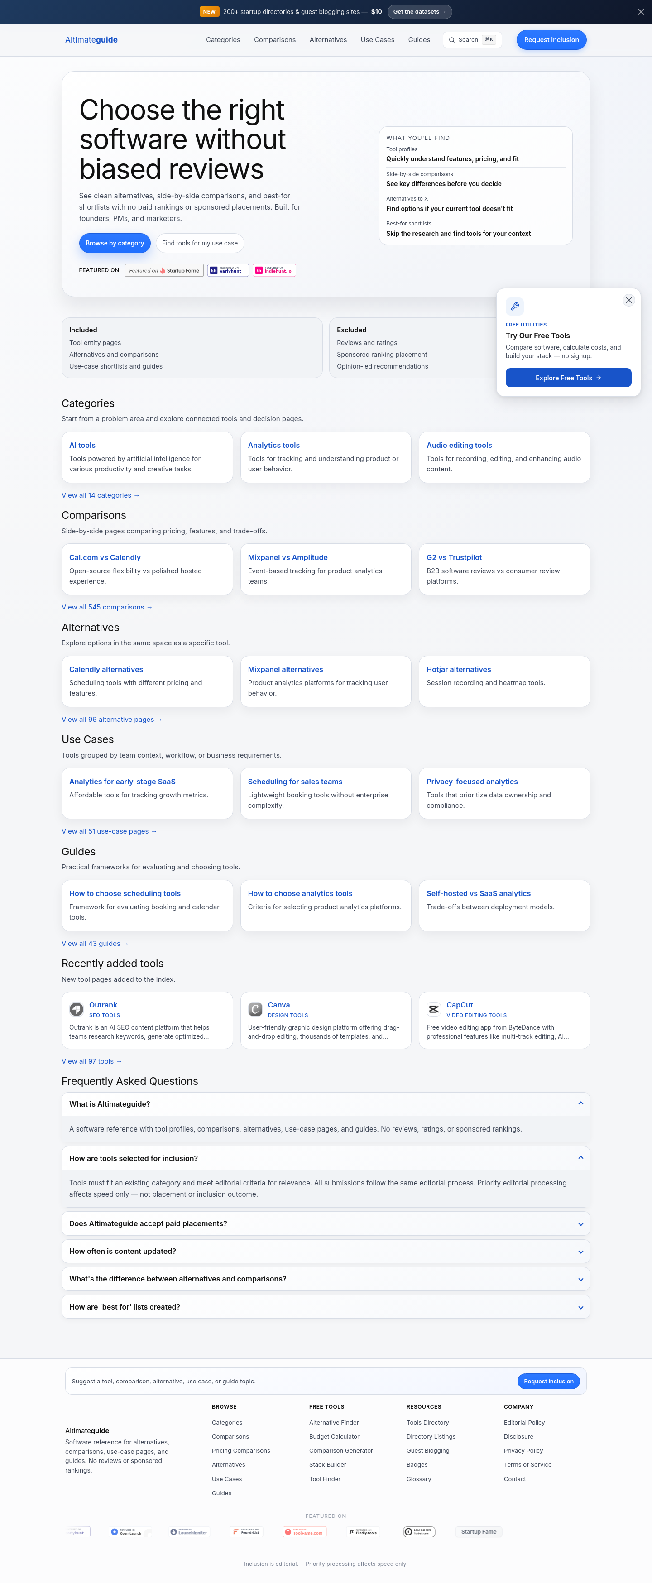Open Mixpanel vs Amplitude comparison
The width and height of the screenshot is (652, 1583).
point(326,569)
